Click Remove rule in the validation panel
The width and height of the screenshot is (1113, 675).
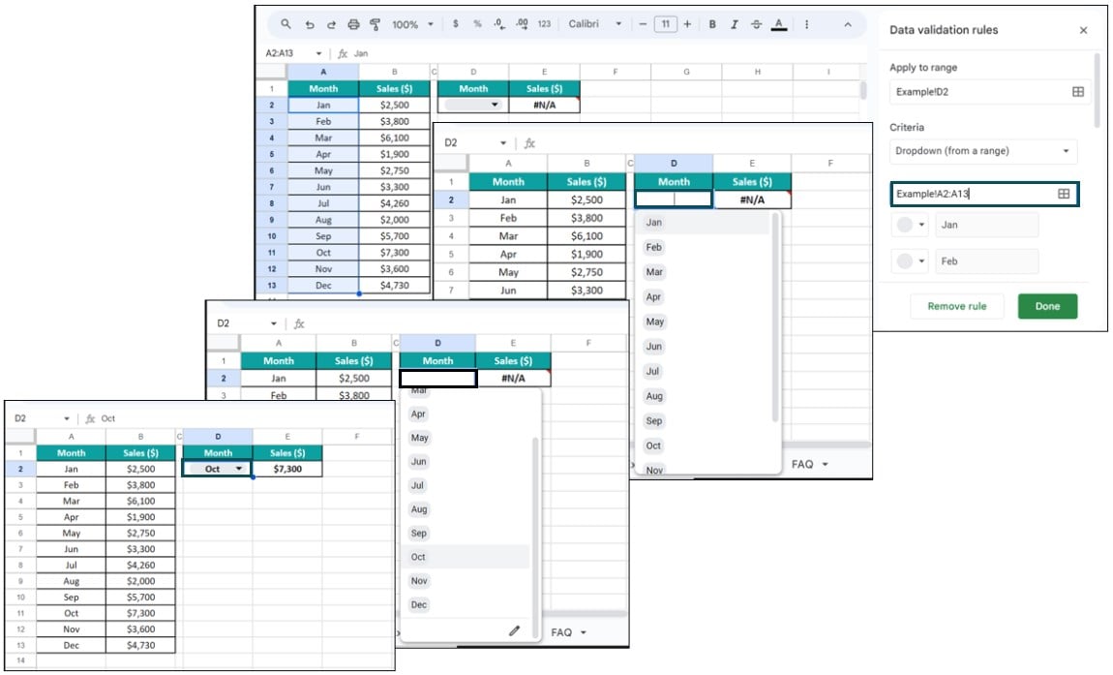coord(956,306)
